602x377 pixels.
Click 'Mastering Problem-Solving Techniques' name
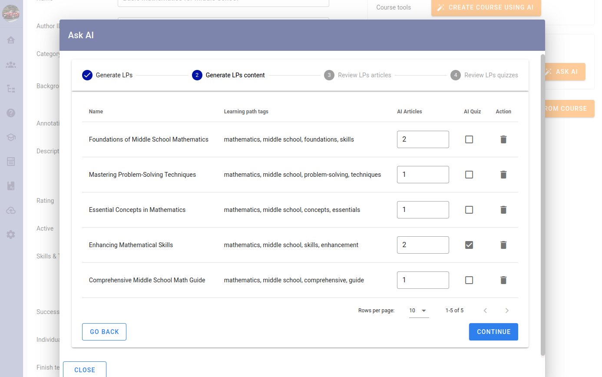142,175
